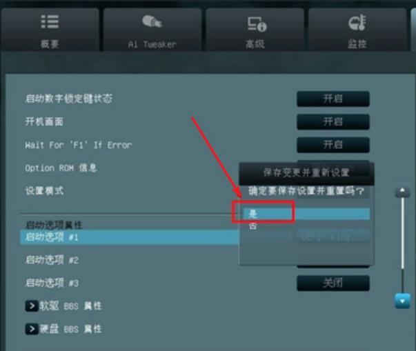This screenshot has width=416, height=351.
Task: Select the 启动选项 #1 row
Action: tap(130, 237)
